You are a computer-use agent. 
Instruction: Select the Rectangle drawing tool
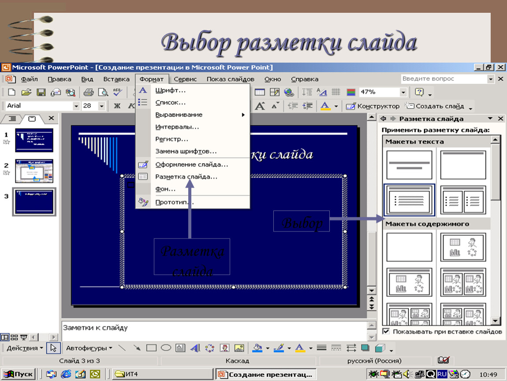(x=151, y=348)
